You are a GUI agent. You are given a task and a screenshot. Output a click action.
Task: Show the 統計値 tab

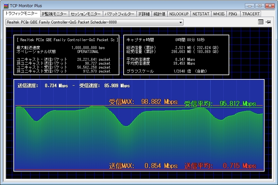click(160, 14)
